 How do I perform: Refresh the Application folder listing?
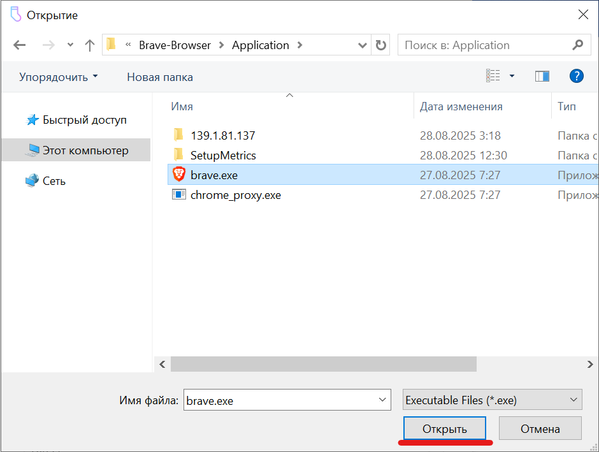click(380, 45)
